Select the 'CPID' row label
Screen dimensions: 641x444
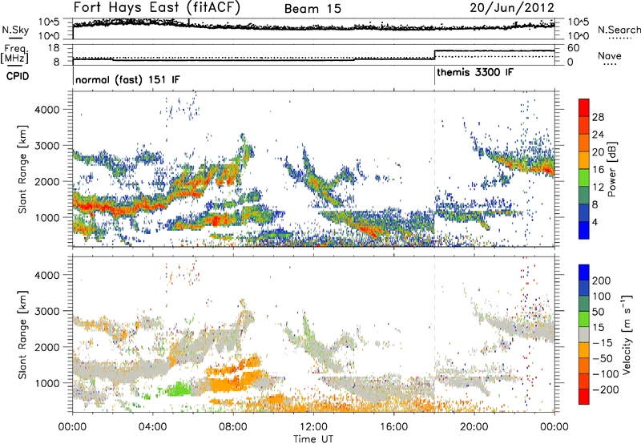[18, 76]
